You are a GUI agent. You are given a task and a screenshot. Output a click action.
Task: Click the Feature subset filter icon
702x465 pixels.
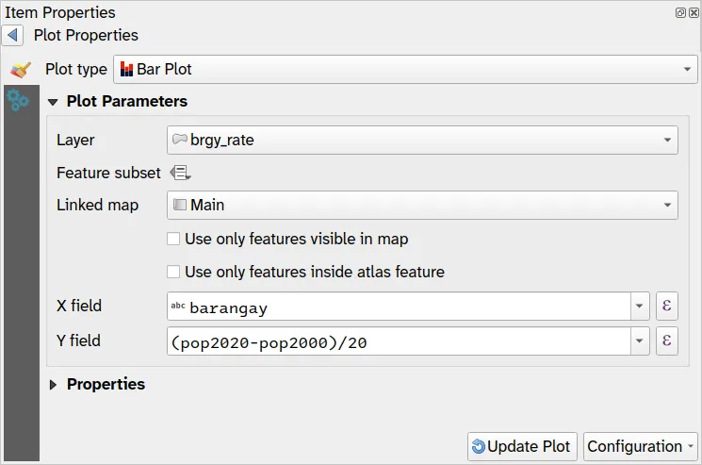181,173
